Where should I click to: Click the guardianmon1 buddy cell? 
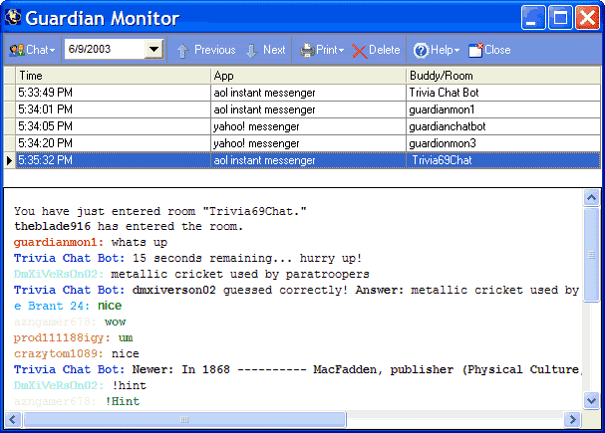(503, 109)
